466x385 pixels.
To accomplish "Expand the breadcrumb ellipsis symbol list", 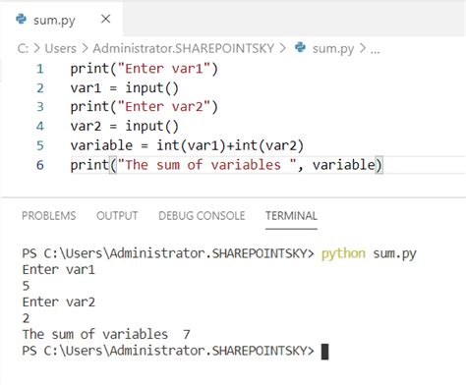I will pyautogui.click(x=375, y=50).
